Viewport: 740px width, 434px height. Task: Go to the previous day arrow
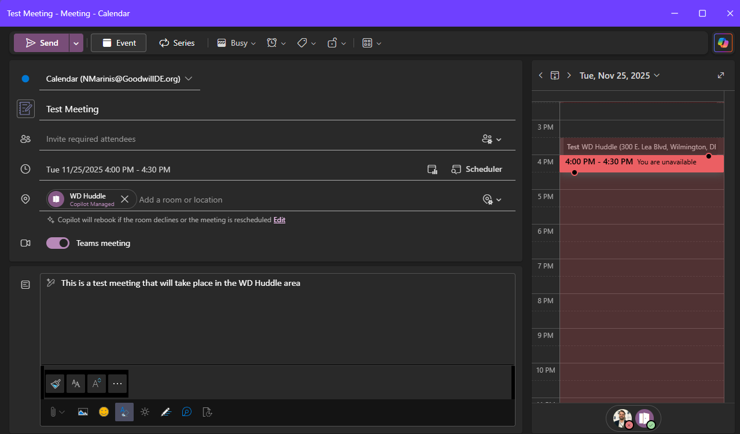[x=540, y=75]
